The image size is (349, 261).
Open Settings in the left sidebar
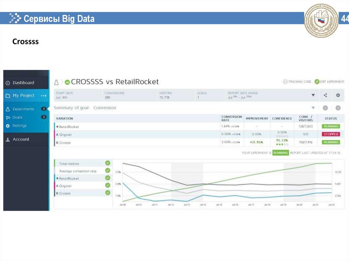coord(19,126)
